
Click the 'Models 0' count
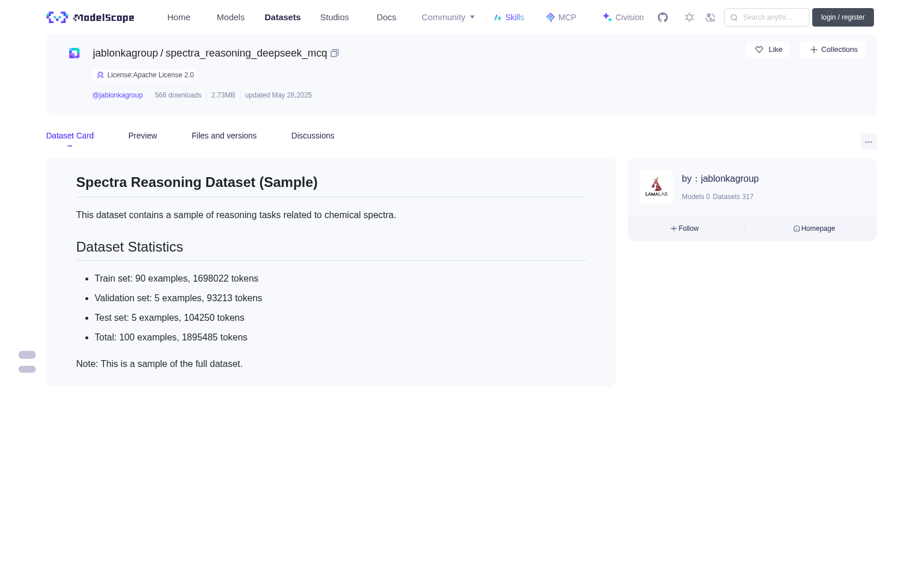(x=696, y=197)
